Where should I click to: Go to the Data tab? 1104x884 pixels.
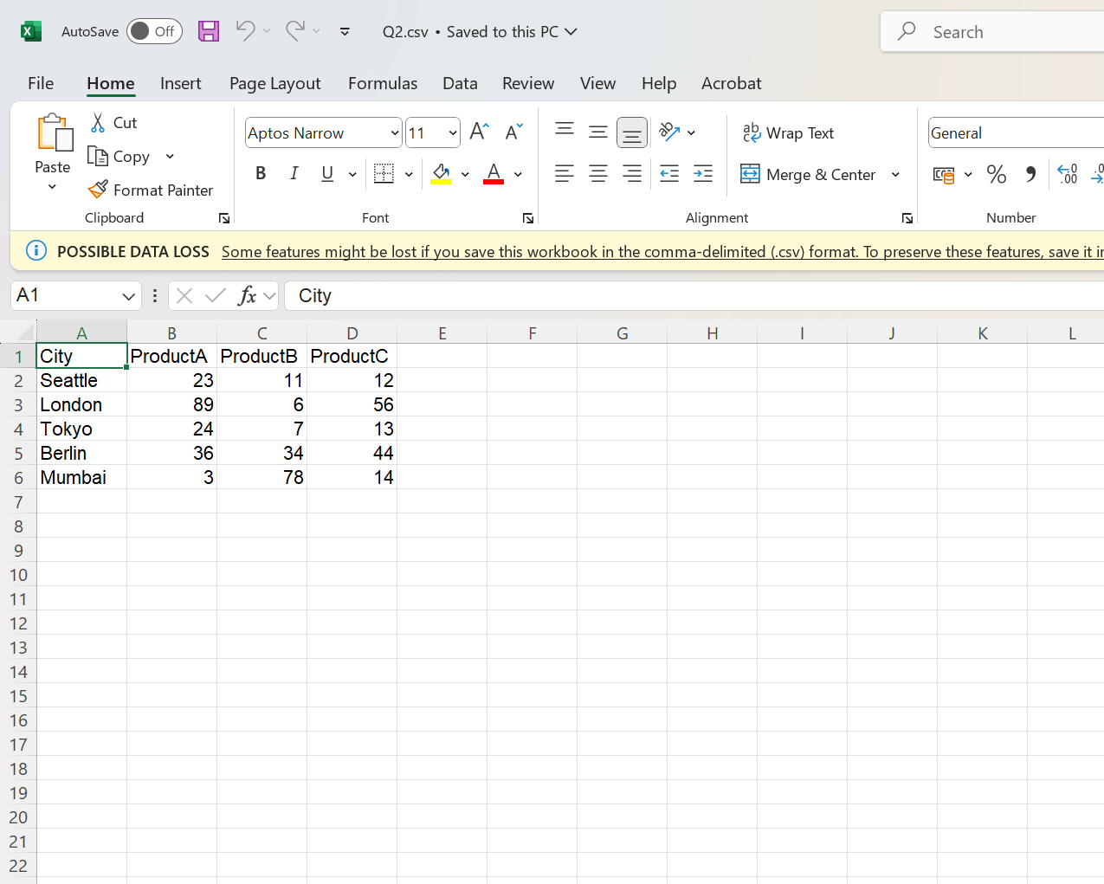point(460,83)
